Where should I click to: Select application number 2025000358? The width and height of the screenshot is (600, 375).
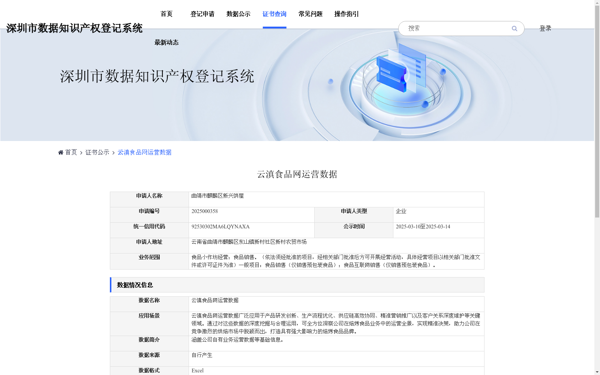point(205,211)
